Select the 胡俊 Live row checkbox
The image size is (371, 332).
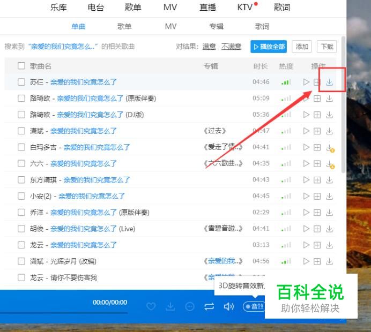[21, 229]
